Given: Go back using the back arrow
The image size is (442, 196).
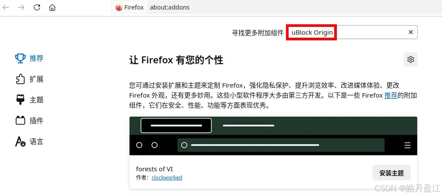Looking at the screenshot, I should tap(6, 8).
